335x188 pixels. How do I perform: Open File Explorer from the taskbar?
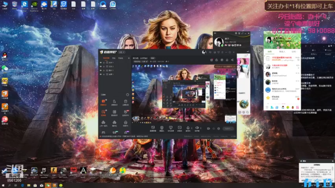click(x=28, y=185)
